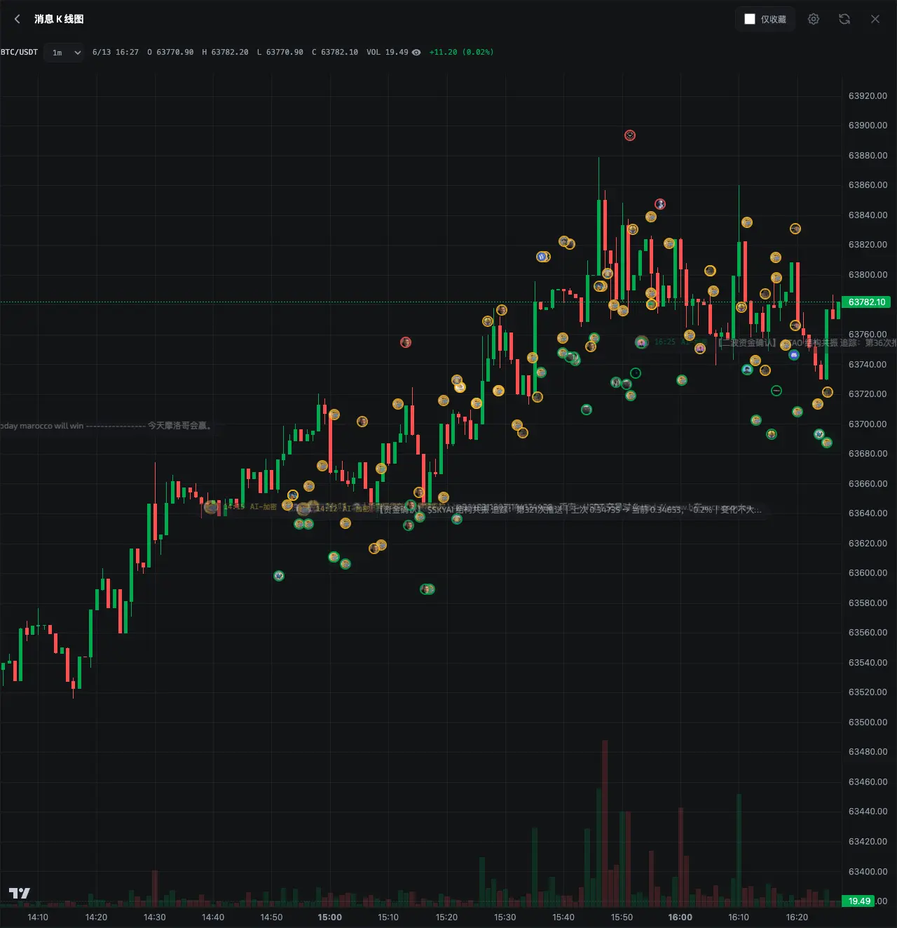Click the 63920.00 price axis label

pyautogui.click(x=868, y=96)
